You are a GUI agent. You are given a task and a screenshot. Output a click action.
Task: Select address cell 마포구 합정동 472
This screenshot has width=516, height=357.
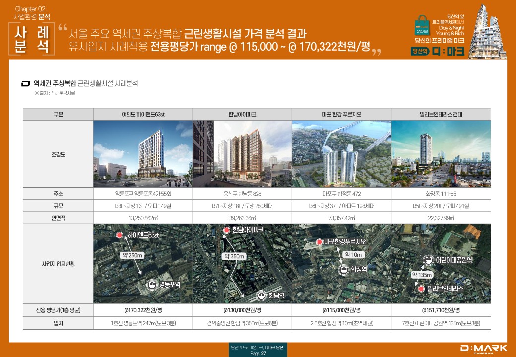pyautogui.click(x=341, y=194)
